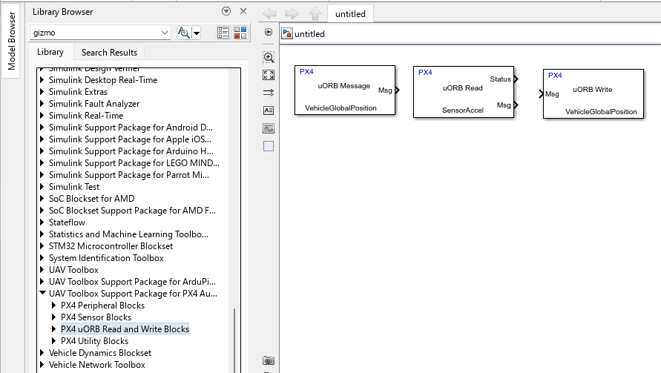This screenshot has width=661, height=373.
Task: Open the Library Browser panel options menu
Action: (226, 11)
